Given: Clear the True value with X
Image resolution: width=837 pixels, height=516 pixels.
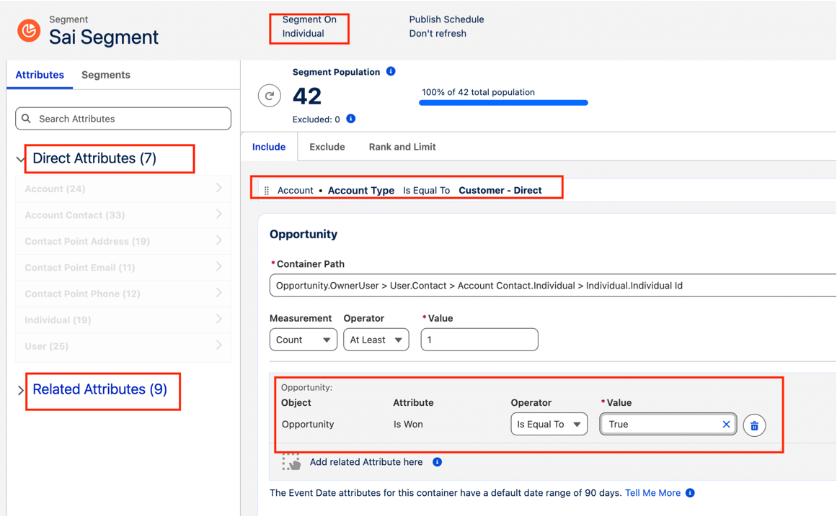Looking at the screenshot, I should (726, 425).
